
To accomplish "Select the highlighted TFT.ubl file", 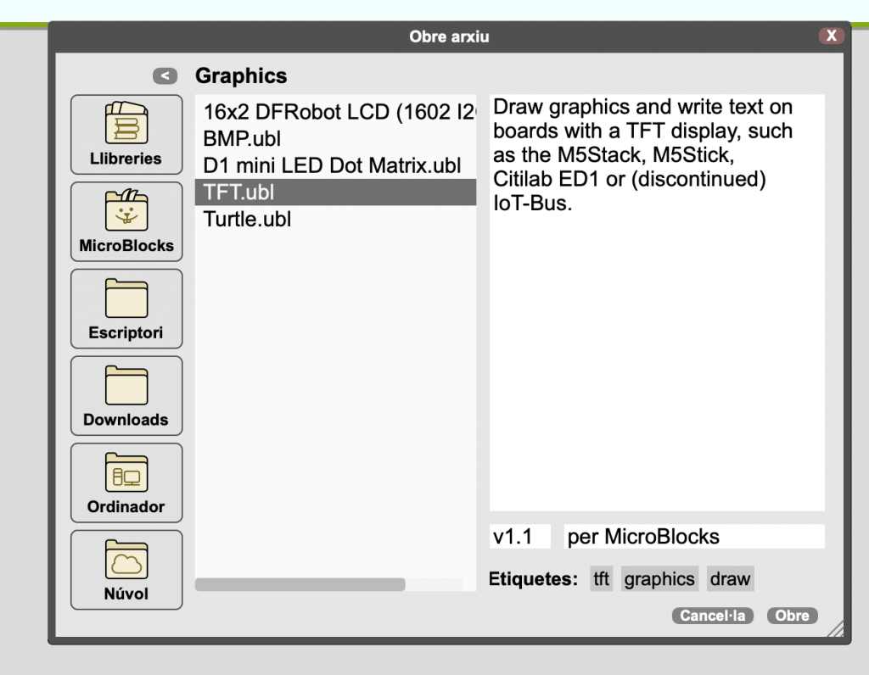I will pos(335,192).
